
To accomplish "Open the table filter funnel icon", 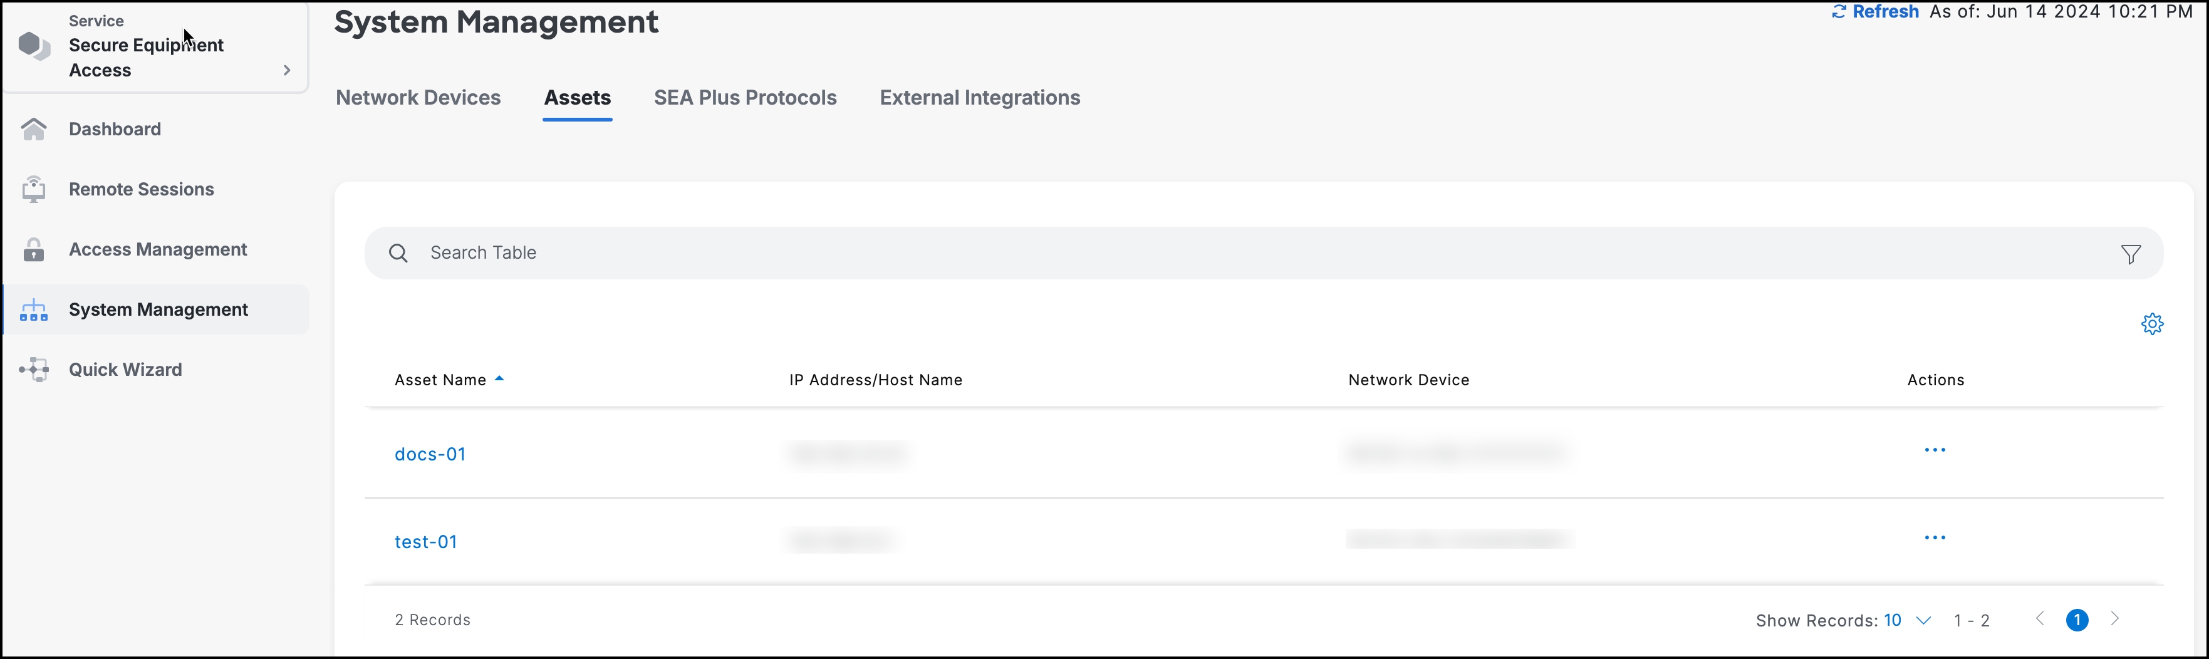I will (2130, 254).
